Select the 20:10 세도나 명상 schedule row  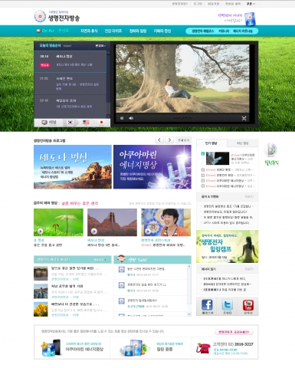coord(70,61)
